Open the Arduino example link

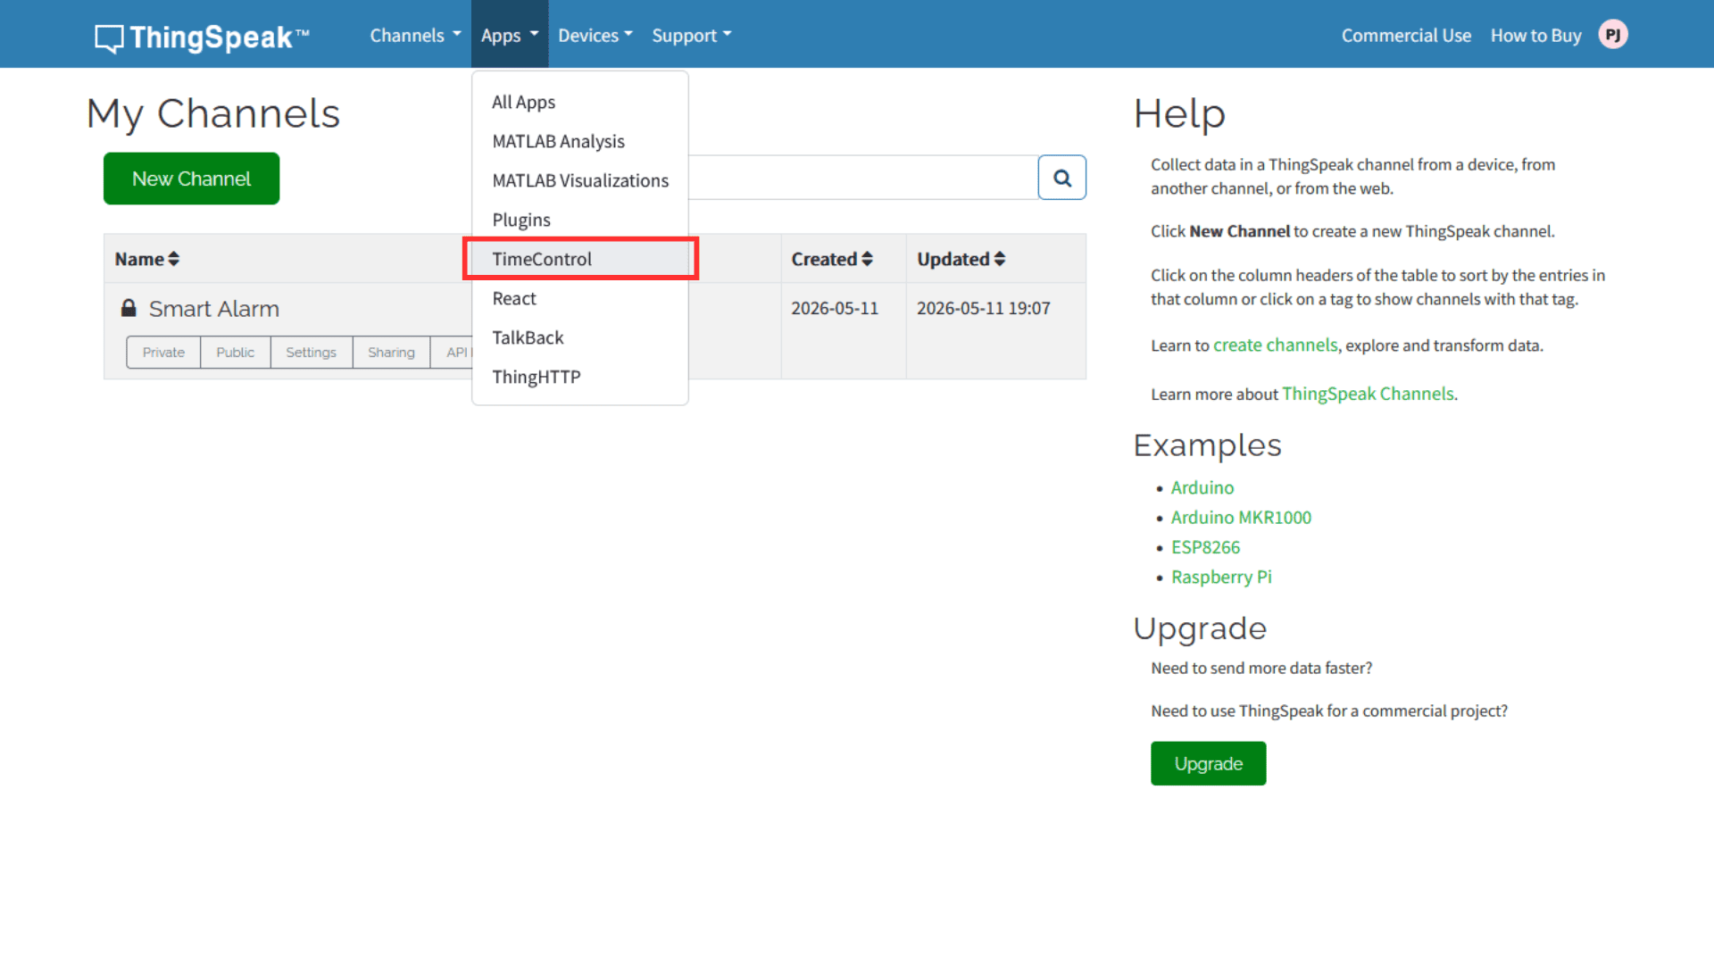[x=1202, y=487]
